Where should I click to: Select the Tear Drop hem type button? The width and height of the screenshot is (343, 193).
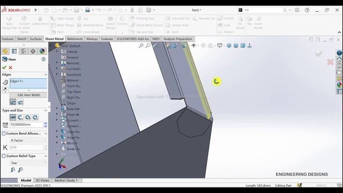point(28,117)
